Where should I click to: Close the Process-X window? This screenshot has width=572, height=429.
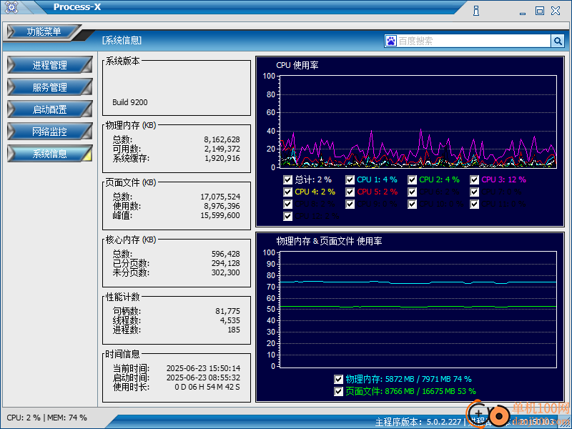click(x=556, y=11)
